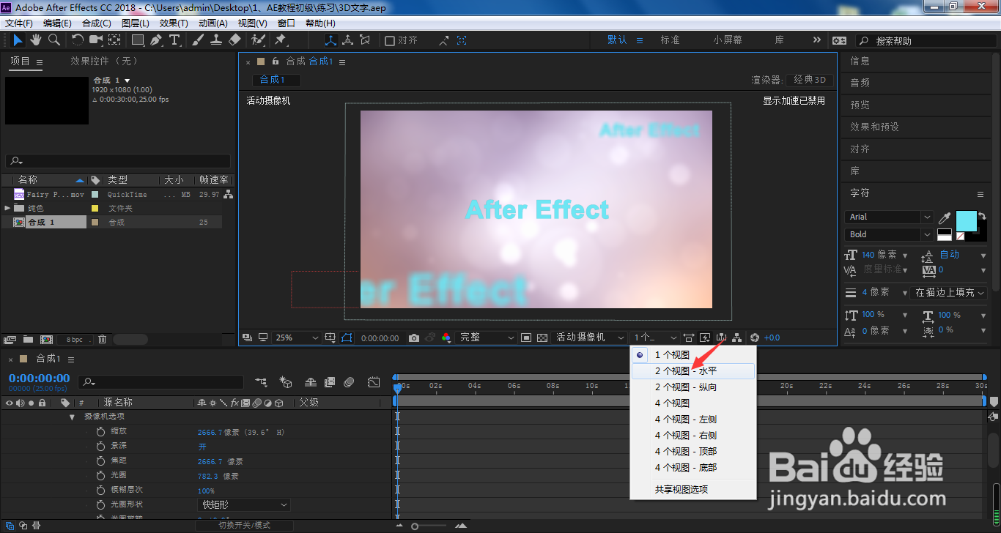Select the Puppet Pin tool

point(281,40)
